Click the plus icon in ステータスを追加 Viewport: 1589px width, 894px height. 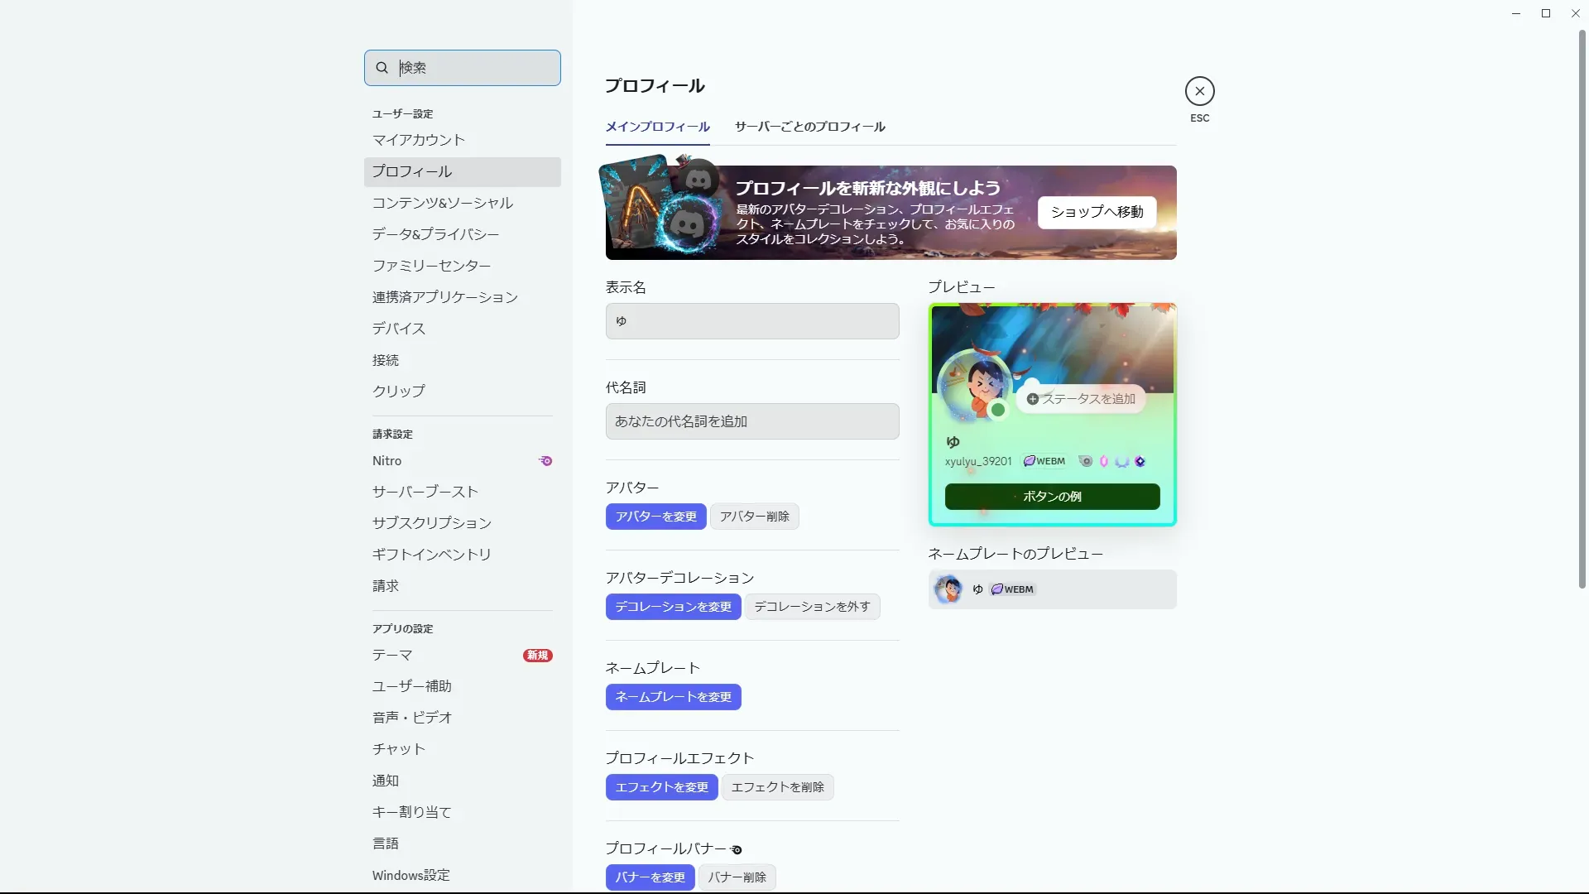pos(1032,399)
